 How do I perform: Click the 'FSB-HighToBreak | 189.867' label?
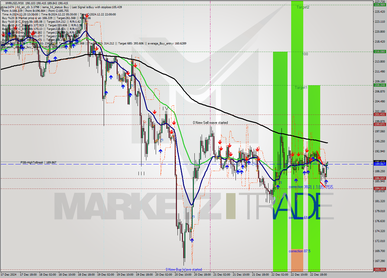point(38,163)
